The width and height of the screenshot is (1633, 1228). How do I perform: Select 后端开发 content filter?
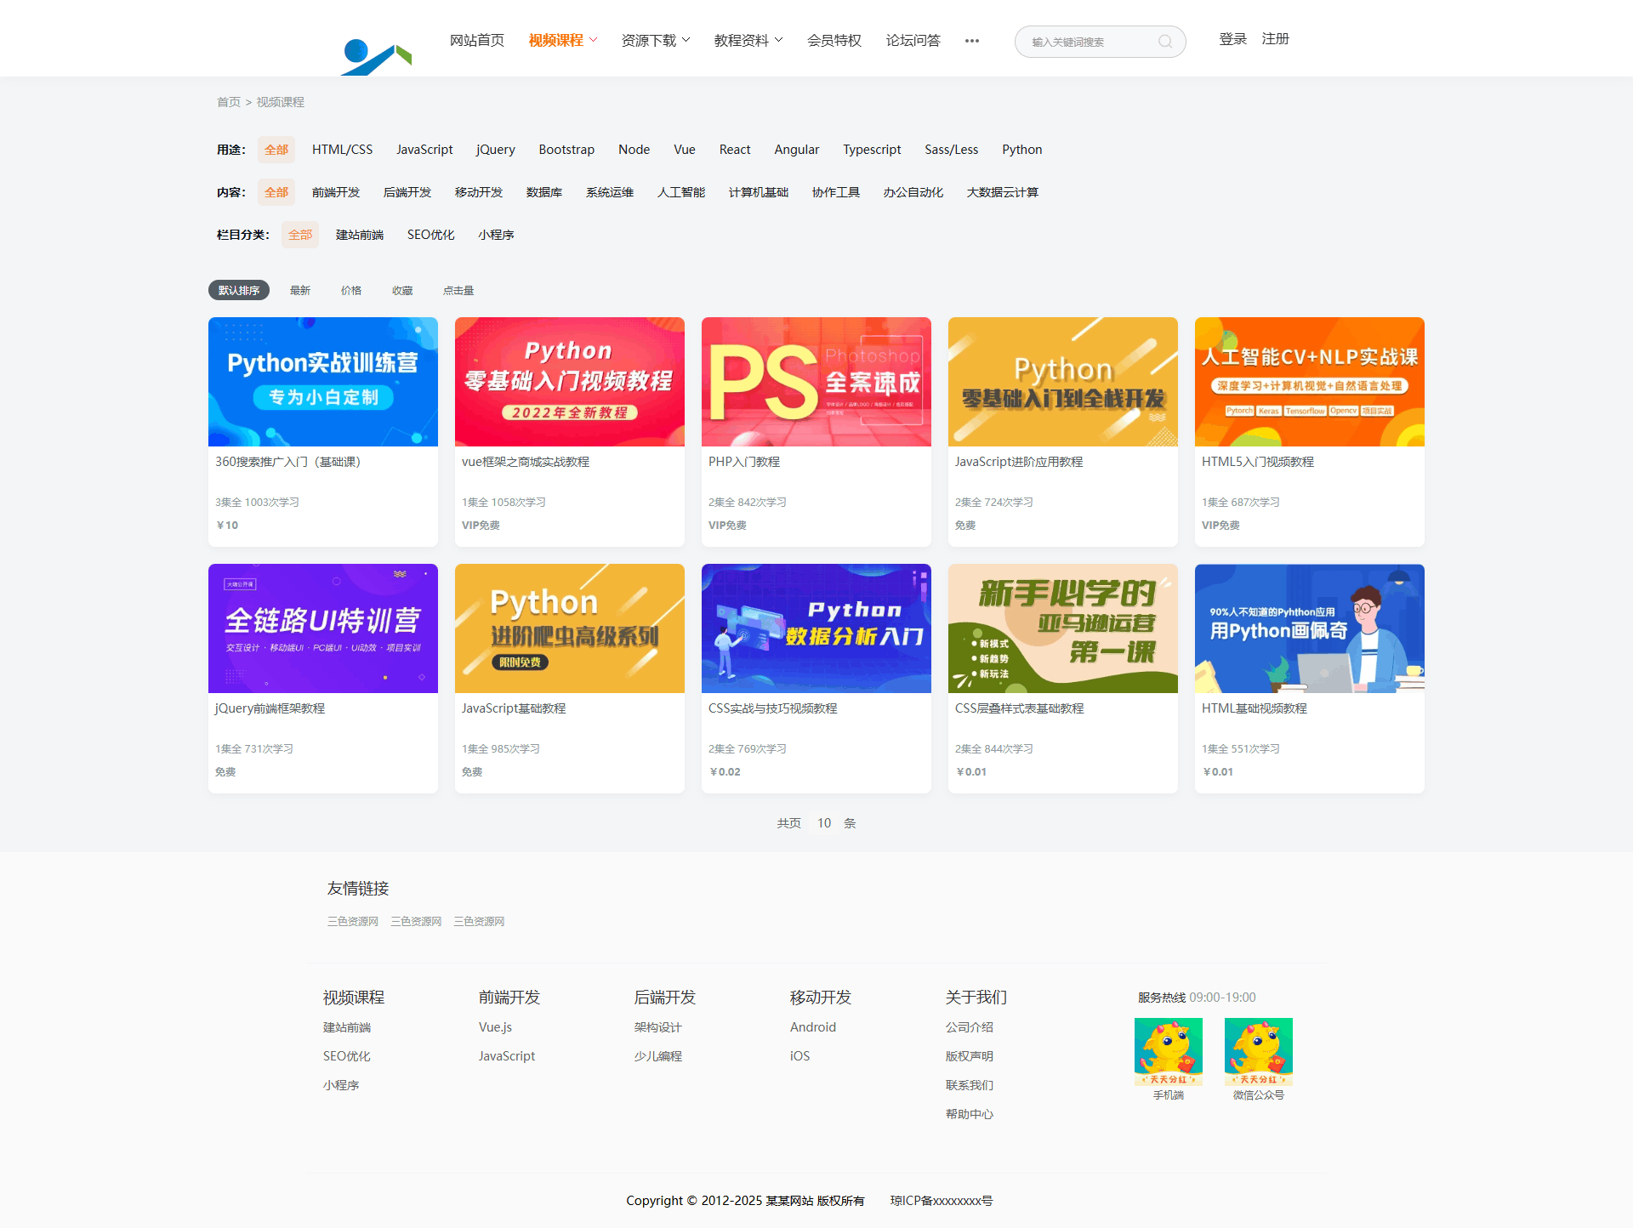coord(407,192)
